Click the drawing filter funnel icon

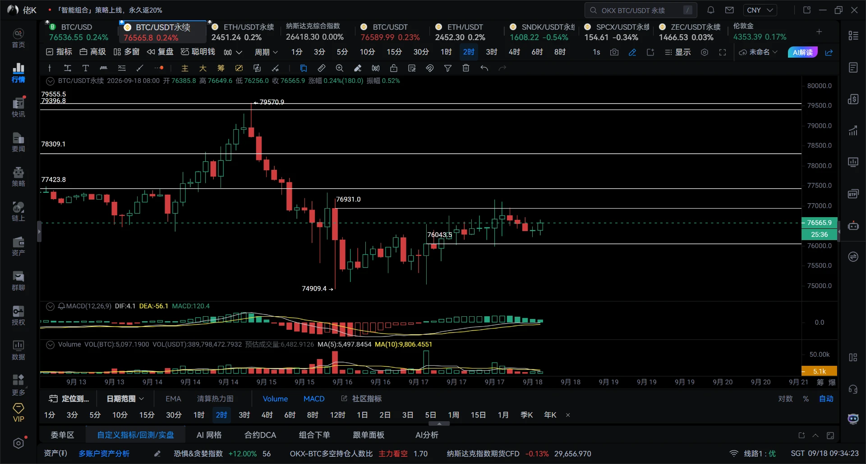(448, 68)
